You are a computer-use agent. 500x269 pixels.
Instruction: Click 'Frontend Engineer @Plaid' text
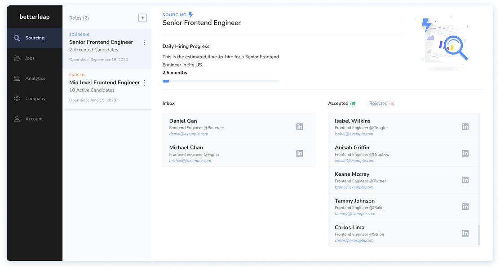click(x=358, y=208)
